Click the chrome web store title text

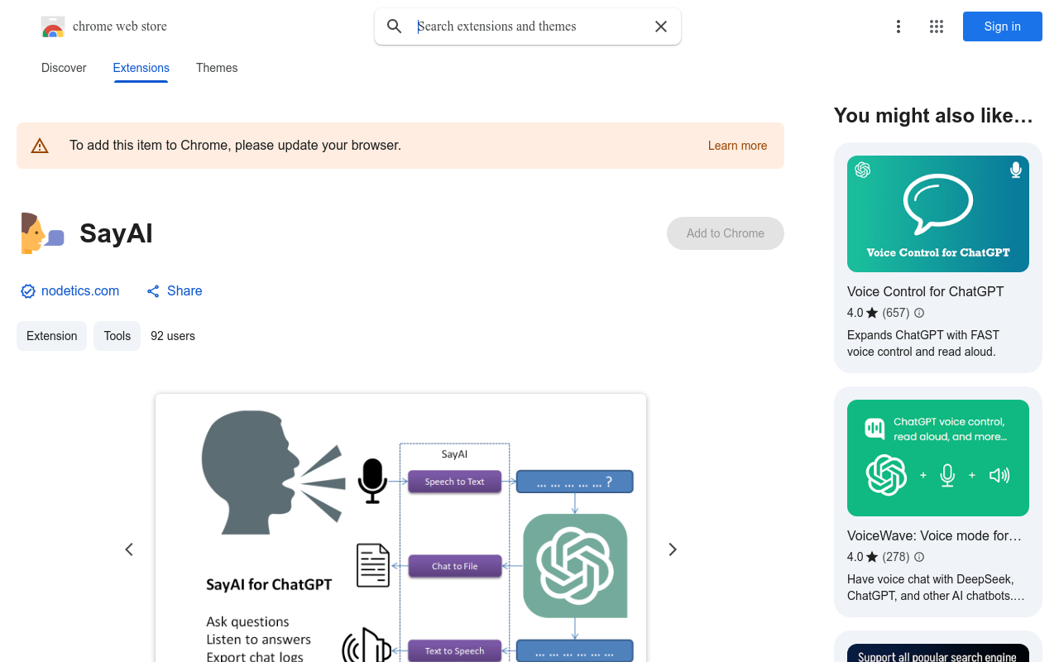pyautogui.click(x=120, y=26)
